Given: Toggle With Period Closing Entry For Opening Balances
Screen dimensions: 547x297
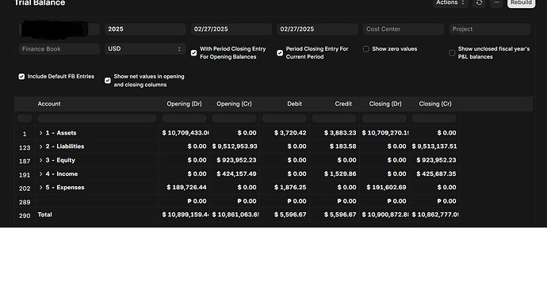Looking at the screenshot, I should [194, 53].
